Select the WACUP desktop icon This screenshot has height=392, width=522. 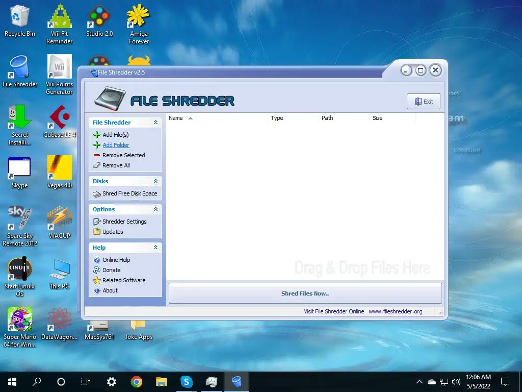(x=60, y=223)
